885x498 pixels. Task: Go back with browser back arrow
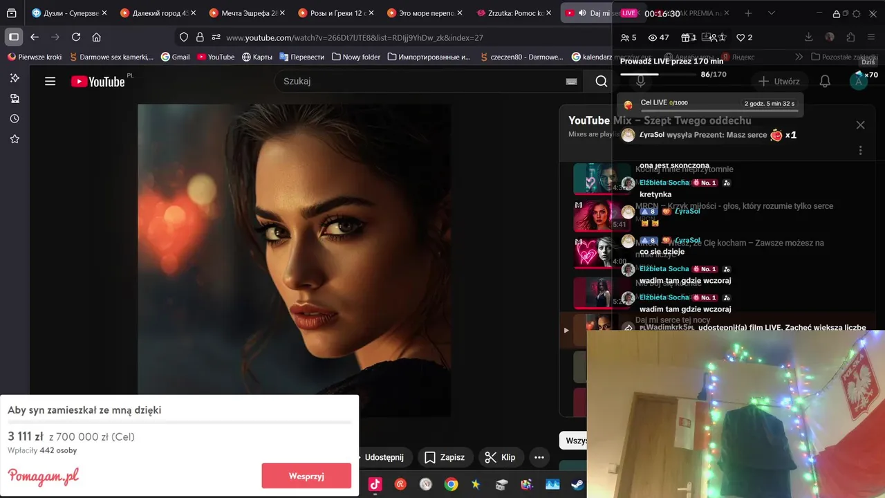point(35,37)
